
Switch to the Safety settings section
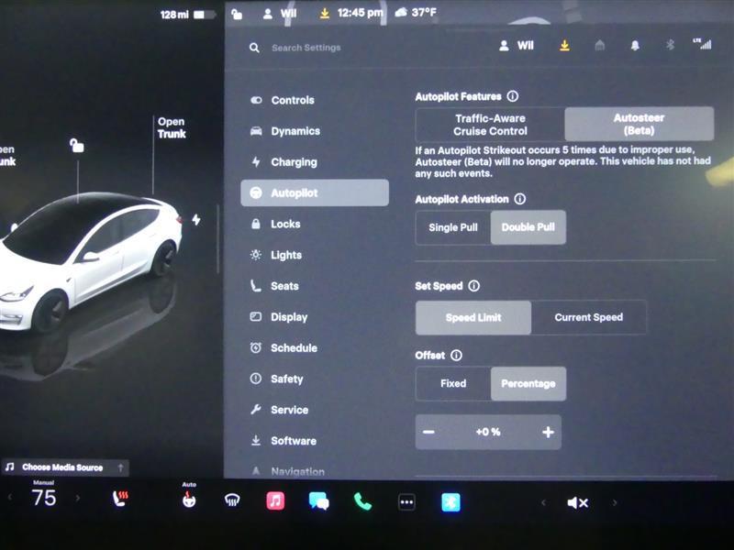click(286, 379)
